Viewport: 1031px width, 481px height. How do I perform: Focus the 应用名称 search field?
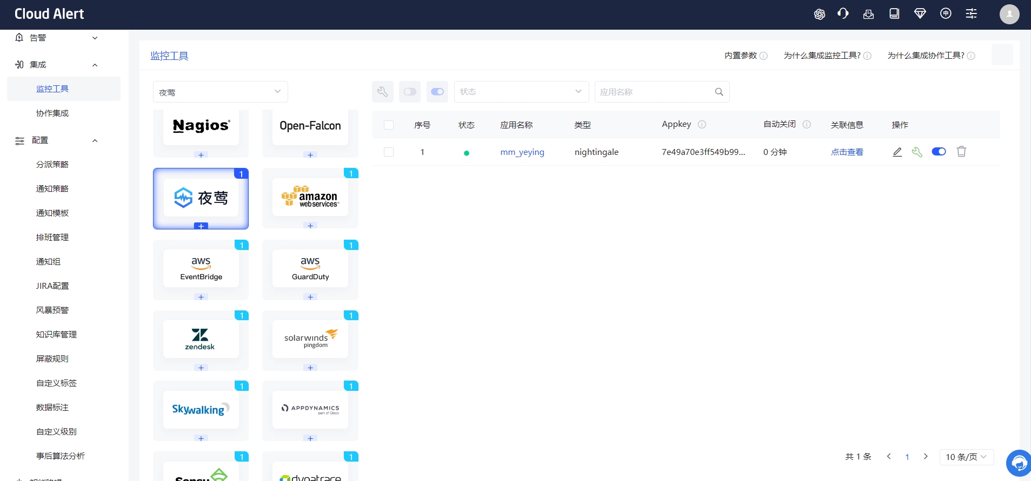[x=662, y=92]
